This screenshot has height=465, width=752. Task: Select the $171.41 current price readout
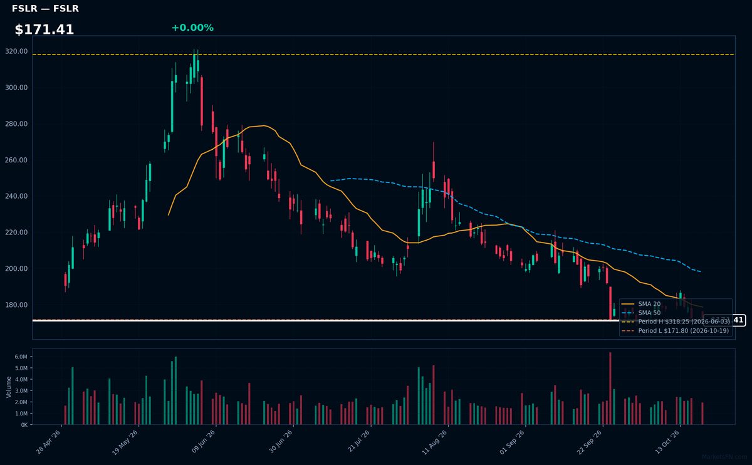point(44,29)
